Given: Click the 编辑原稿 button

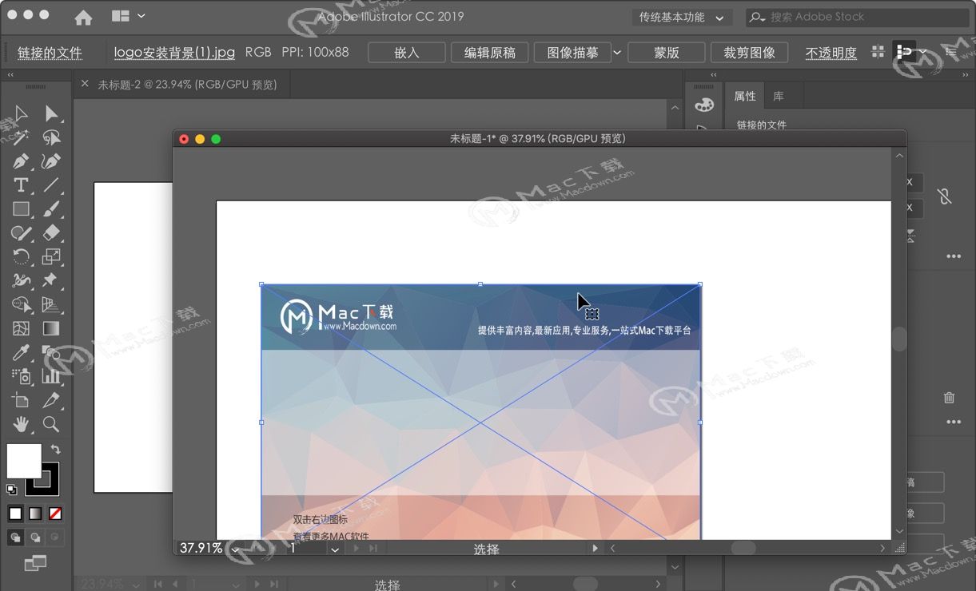Looking at the screenshot, I should [490, 53].
